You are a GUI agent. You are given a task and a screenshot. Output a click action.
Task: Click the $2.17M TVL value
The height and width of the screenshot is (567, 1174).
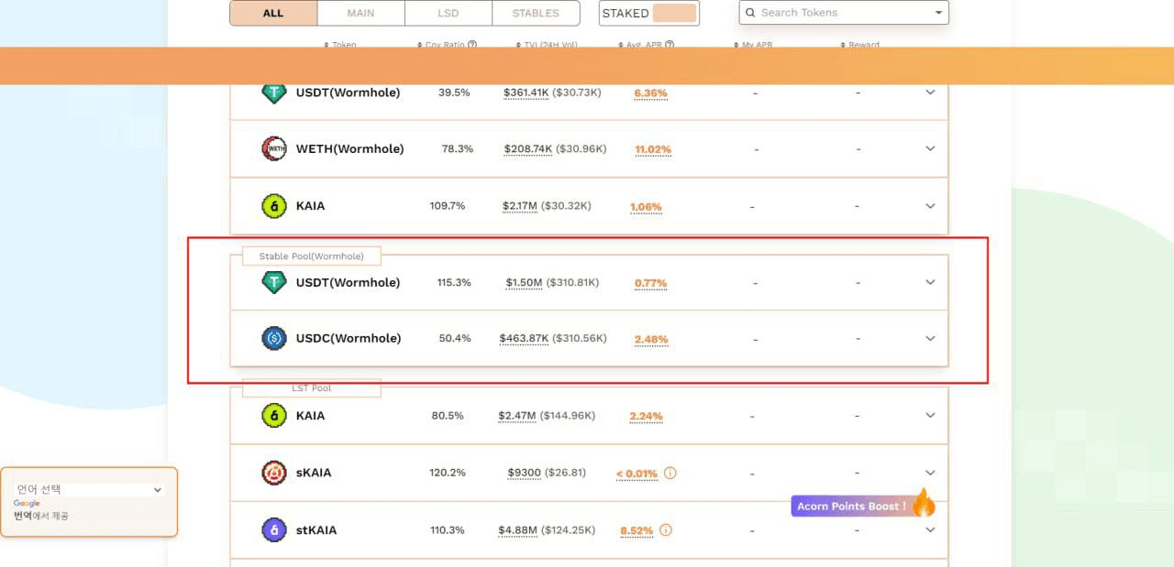(x=520, y=205)
